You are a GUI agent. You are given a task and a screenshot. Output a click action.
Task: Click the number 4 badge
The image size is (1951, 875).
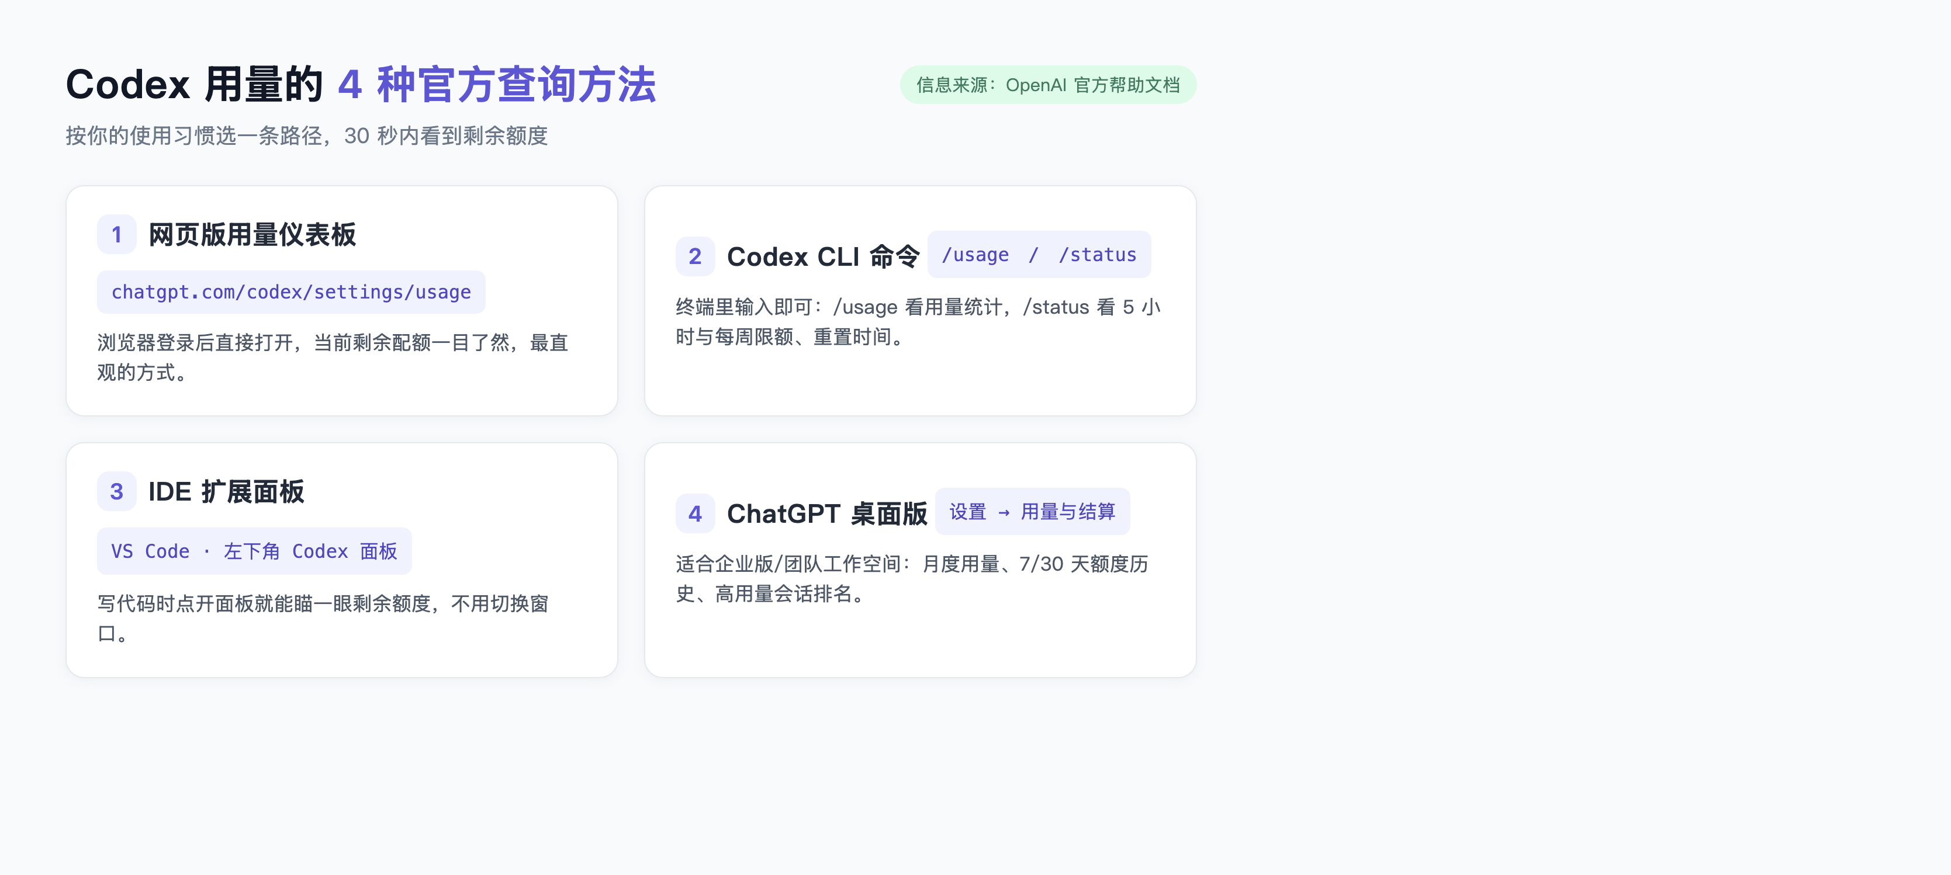tap(696, 514)
